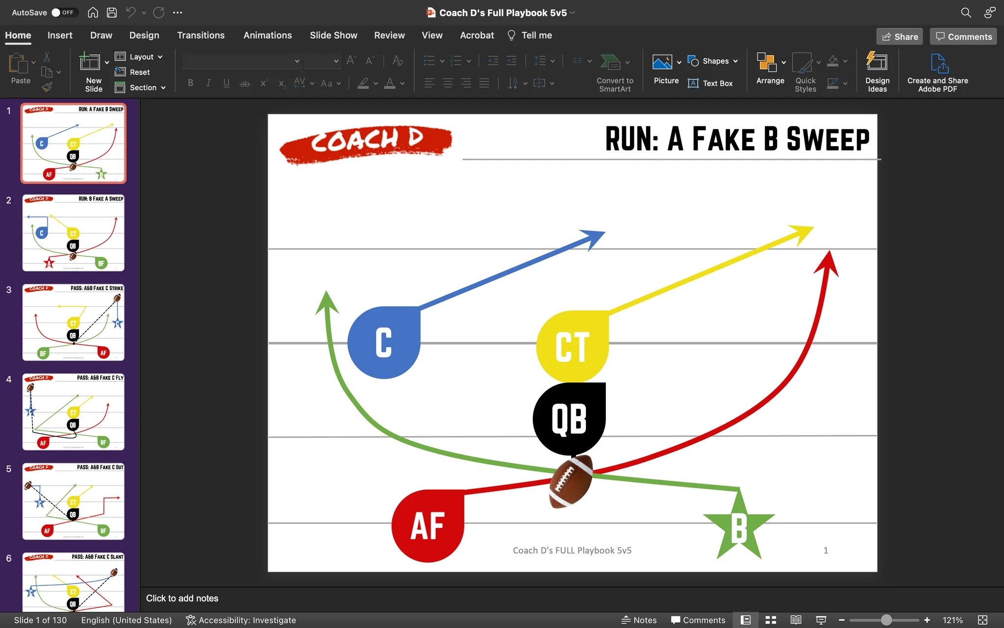Convert text to SmartArt

(x=614, y=71)
